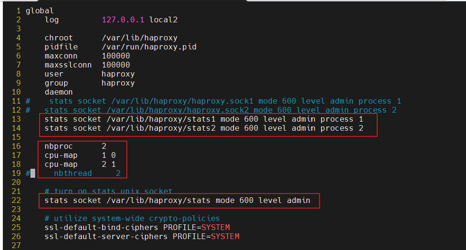
Task: Click the stats1 socket path on line 13
Action: [161, 119]
